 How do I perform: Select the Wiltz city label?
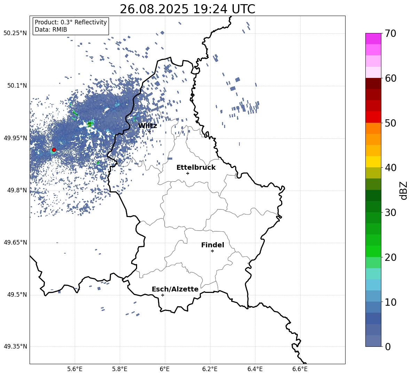148,126
